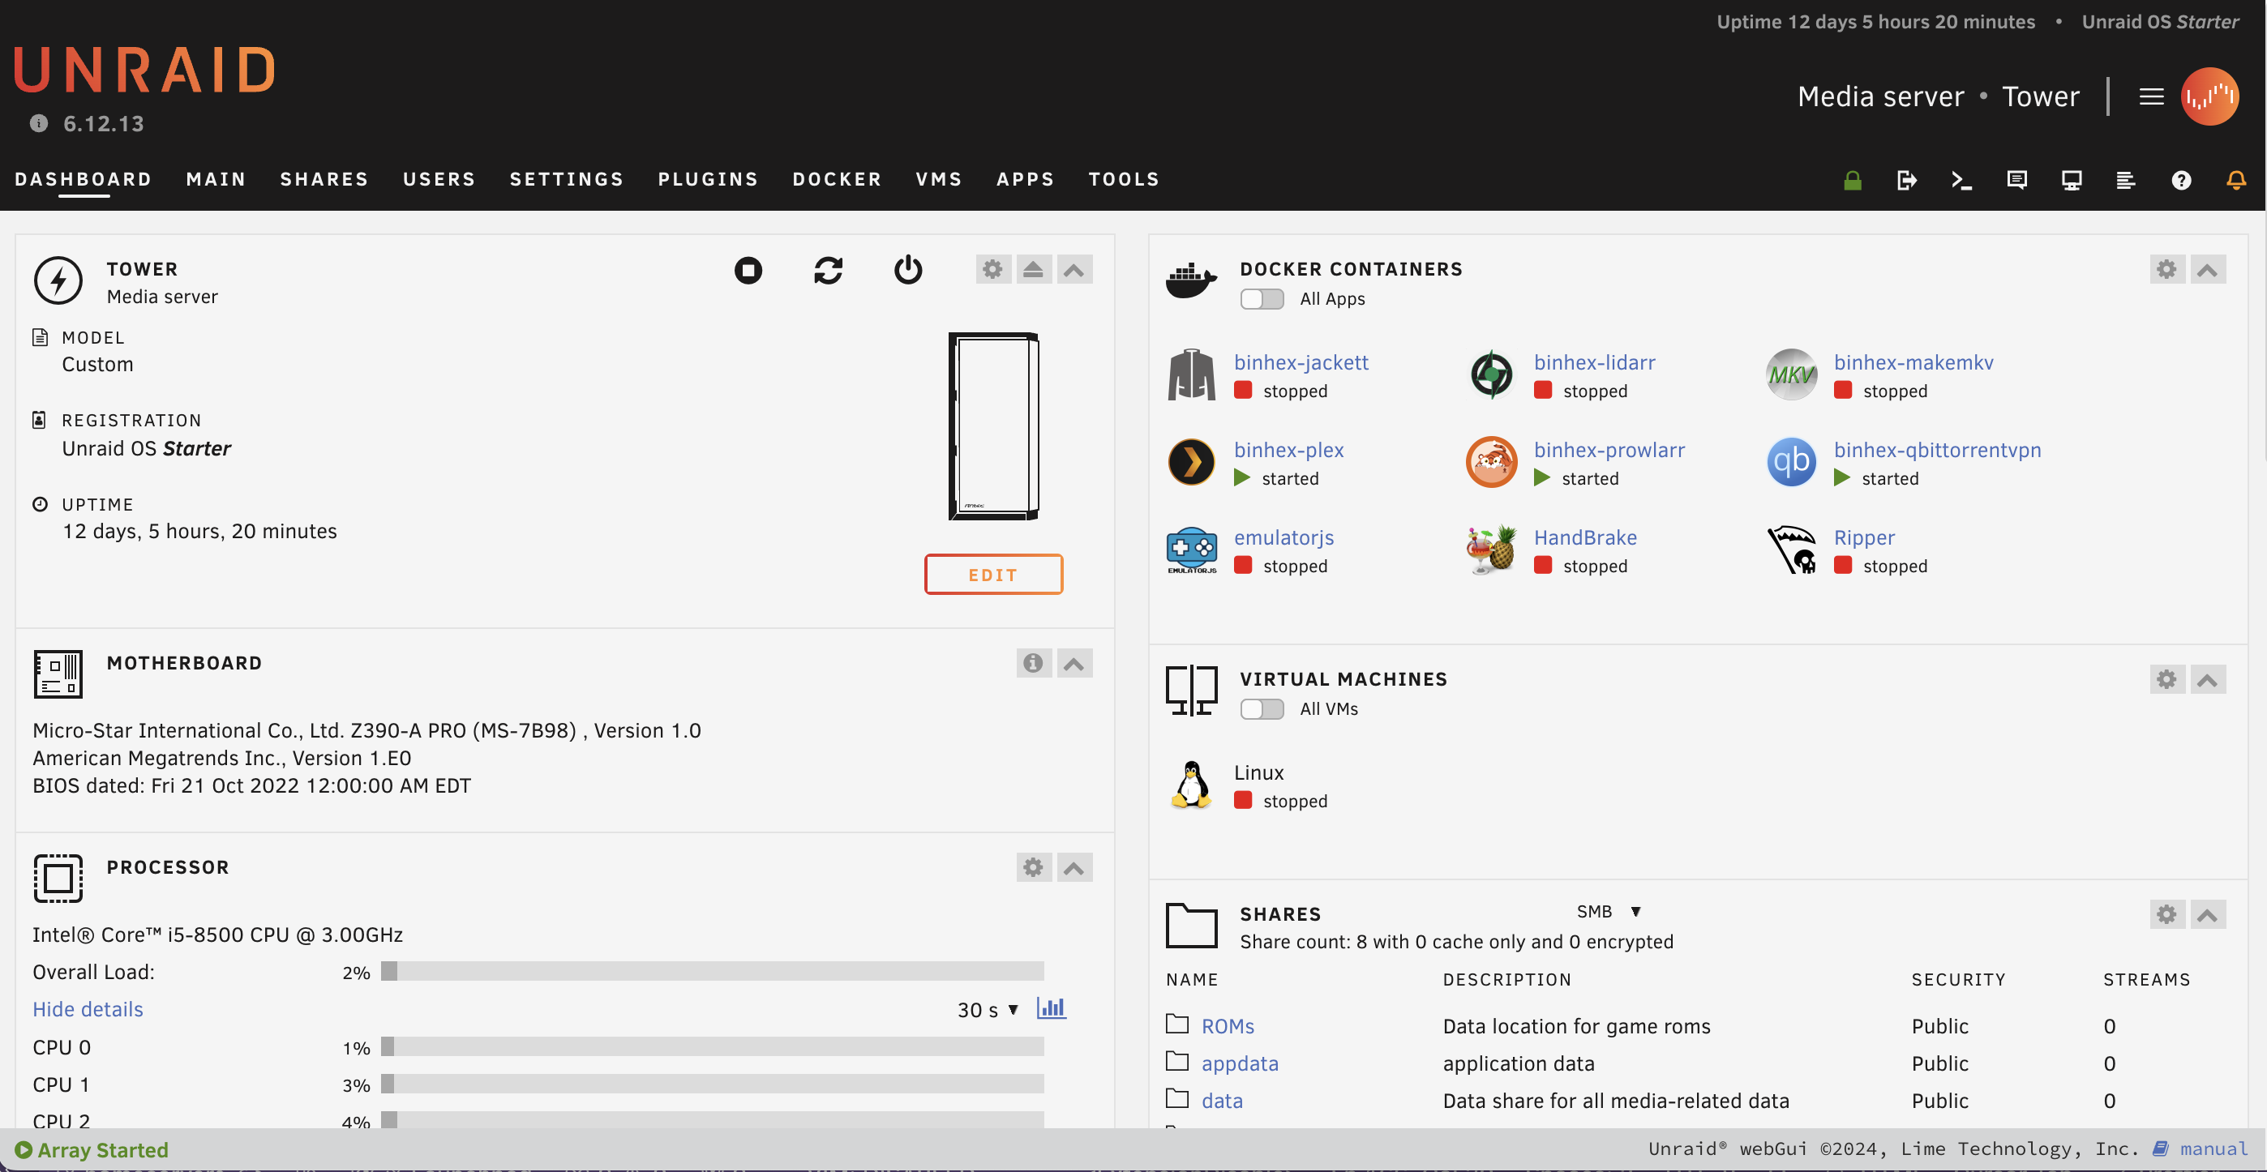Open the Plugins tab

(x=709, y=179)
